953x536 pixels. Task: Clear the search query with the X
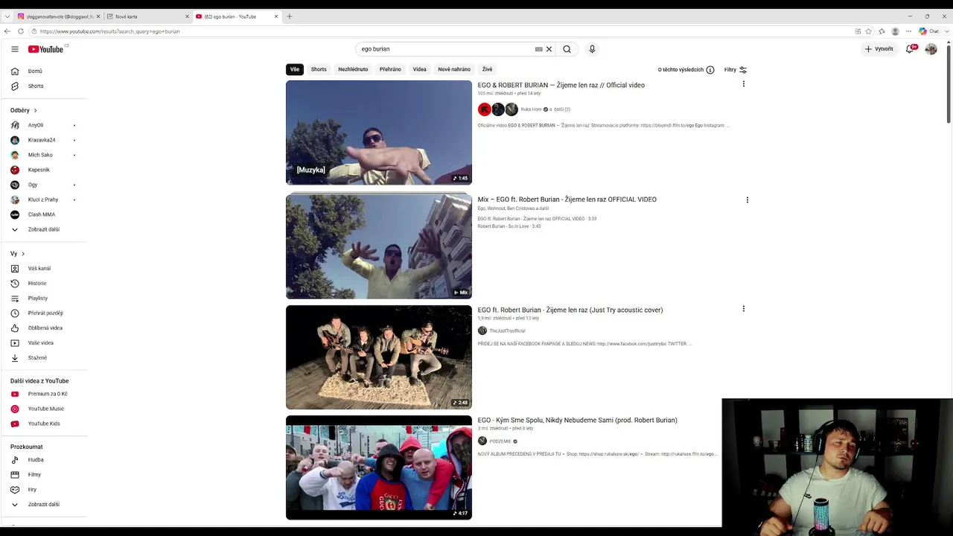click(549, 49)
